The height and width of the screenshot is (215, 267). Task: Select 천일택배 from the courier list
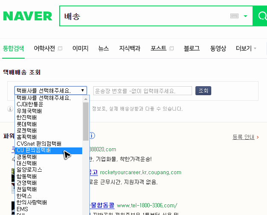(x=49, y=189)
